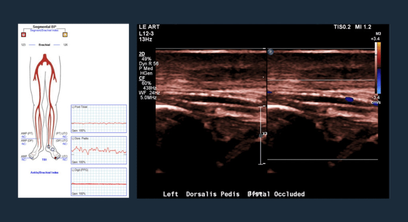Click the red right-side R marker icon
The height and width of the screenshot is (222, 408).
pyautogui.click(x=24, y=35)
